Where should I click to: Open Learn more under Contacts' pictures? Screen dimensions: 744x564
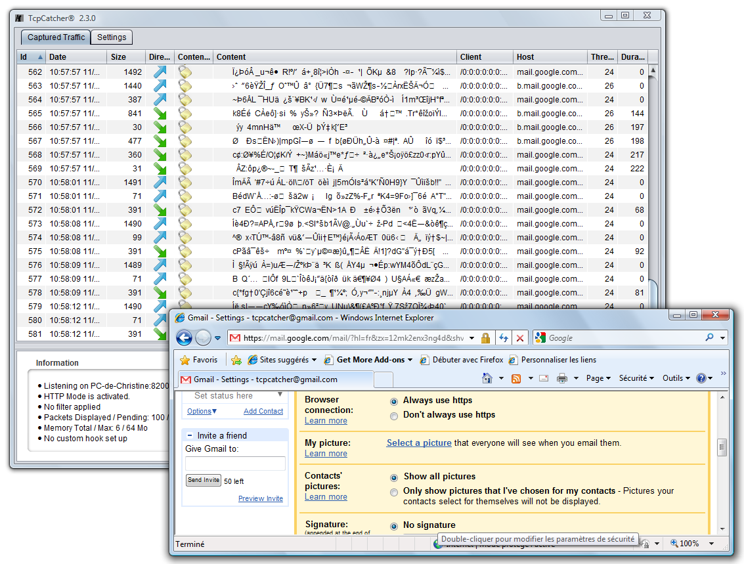point(326,497)
